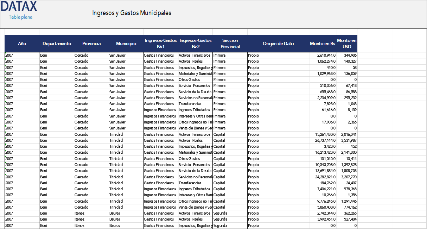Select the "Ingresos-Gastos Nv1" column header
The height and width of the screenshot is (229, 427).
[x=160, y=43]
